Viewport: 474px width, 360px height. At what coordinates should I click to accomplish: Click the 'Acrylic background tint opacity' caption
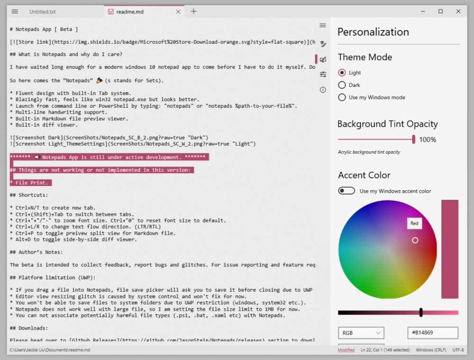tap(369, 152)
